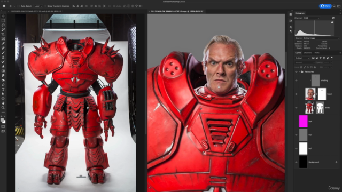Viewport: 342px width, 192px height.
Task: Select the Dodge tool
Action: pos(3,80)
